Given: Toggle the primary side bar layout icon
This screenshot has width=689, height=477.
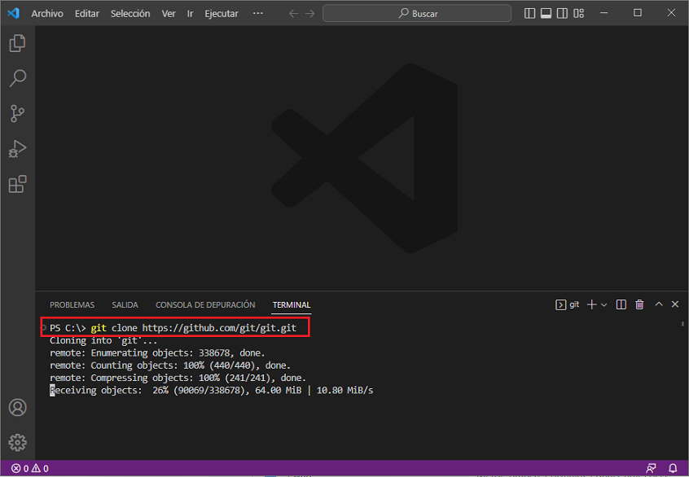Looking at the screenshot, I should [x=529, y=13].
